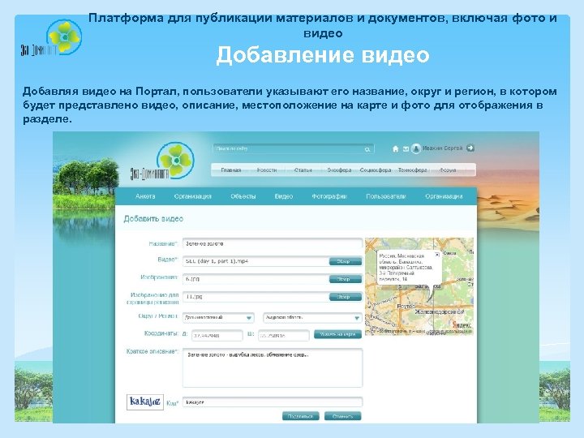Go to Главная menu item
The width and height of the screenshot is (584, 438).
coord(230,170)
